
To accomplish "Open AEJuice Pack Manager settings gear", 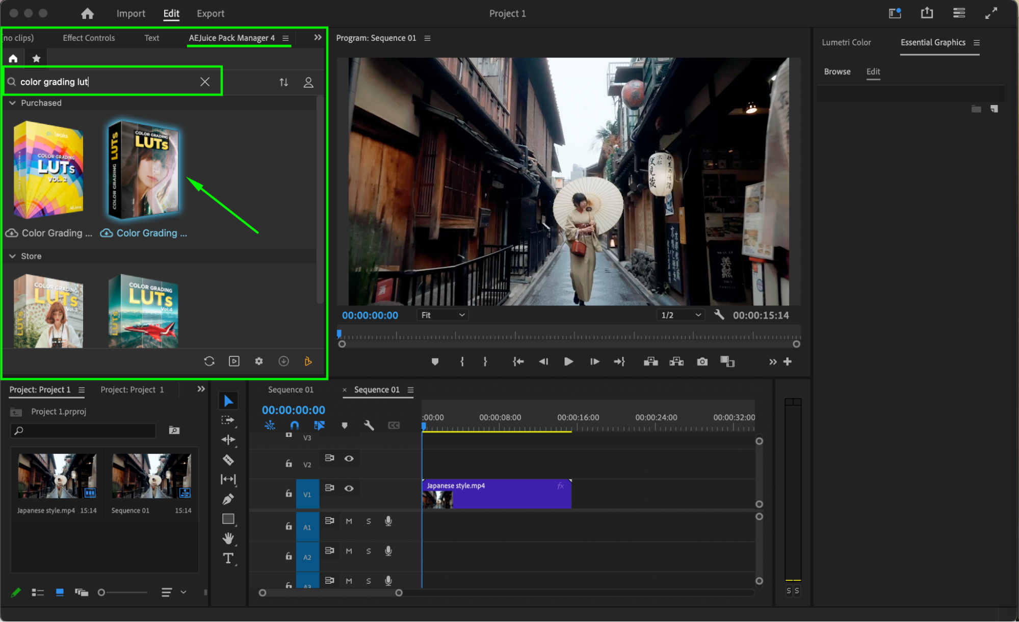I will [x=259, y=361].
